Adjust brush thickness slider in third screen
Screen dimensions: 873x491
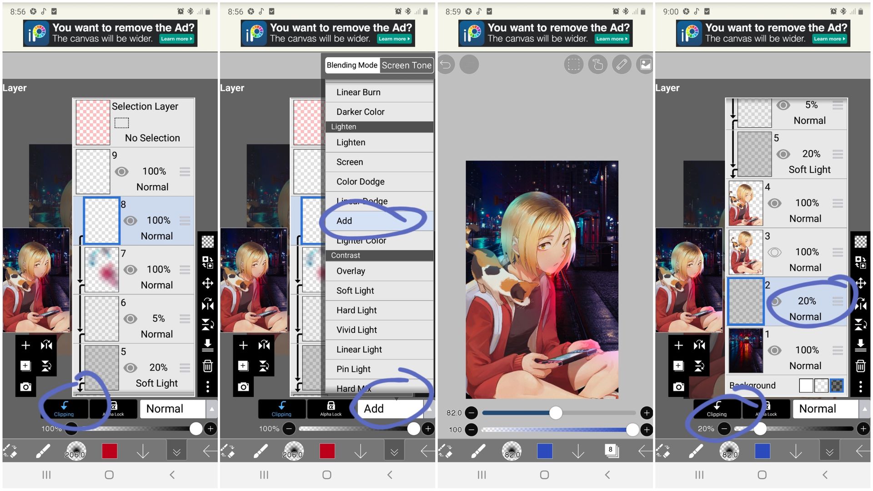click(x=559, y=413)
